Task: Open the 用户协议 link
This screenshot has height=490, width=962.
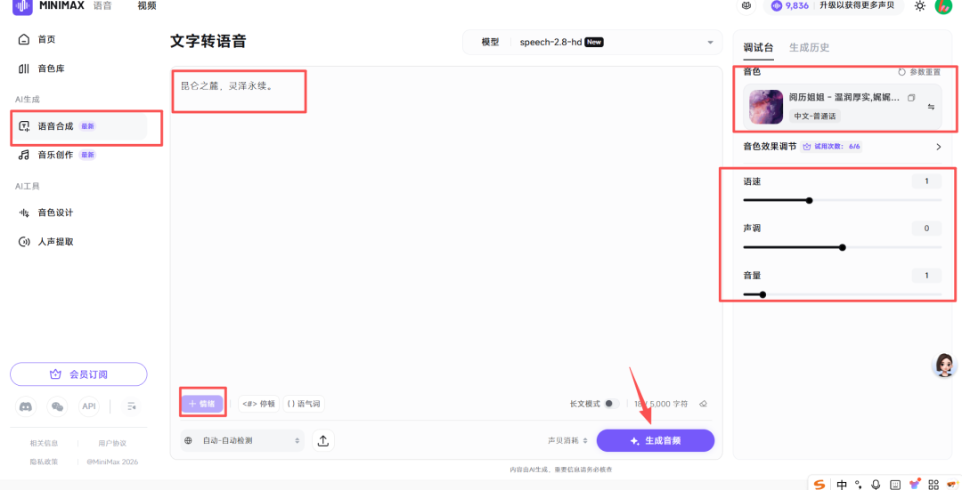Action: (112, 443)
